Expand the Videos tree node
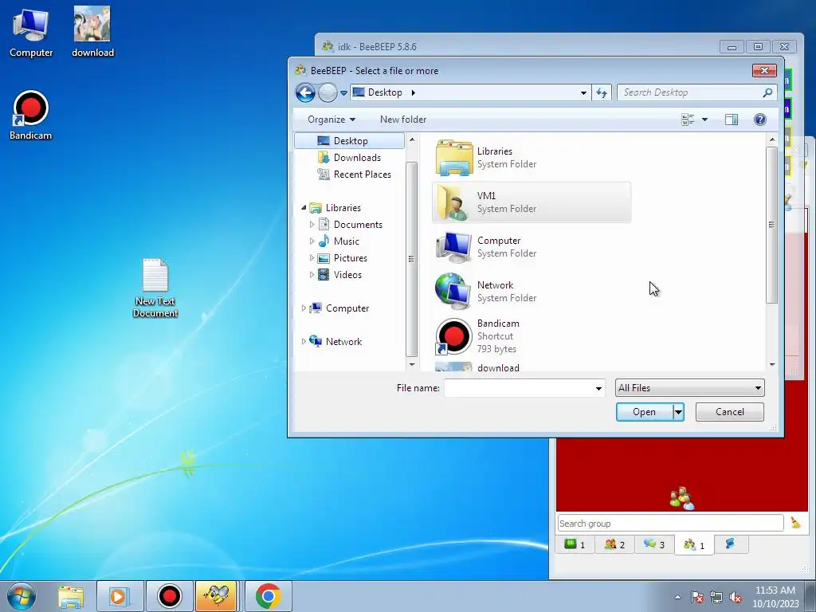 tap(312, 275)
